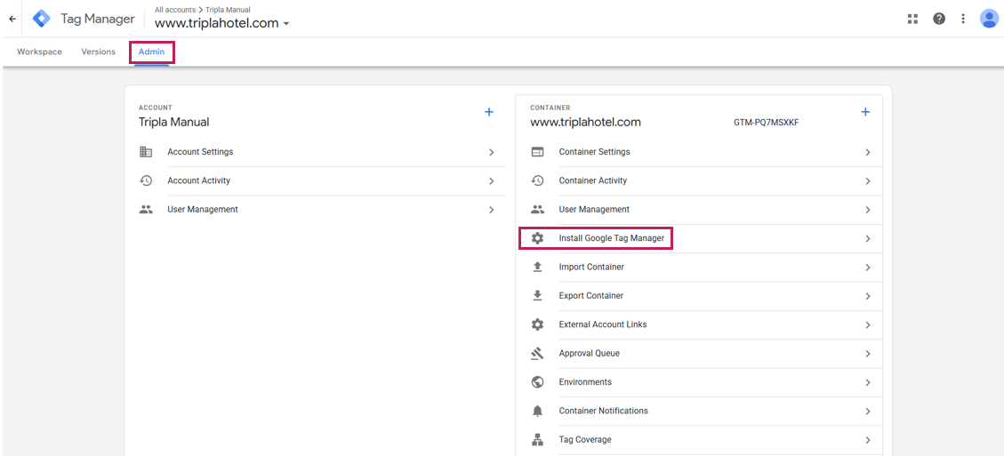Viewport: 1004px width, 456px height.
Task: Open Export Container option
Action: [x=590, y=296]
